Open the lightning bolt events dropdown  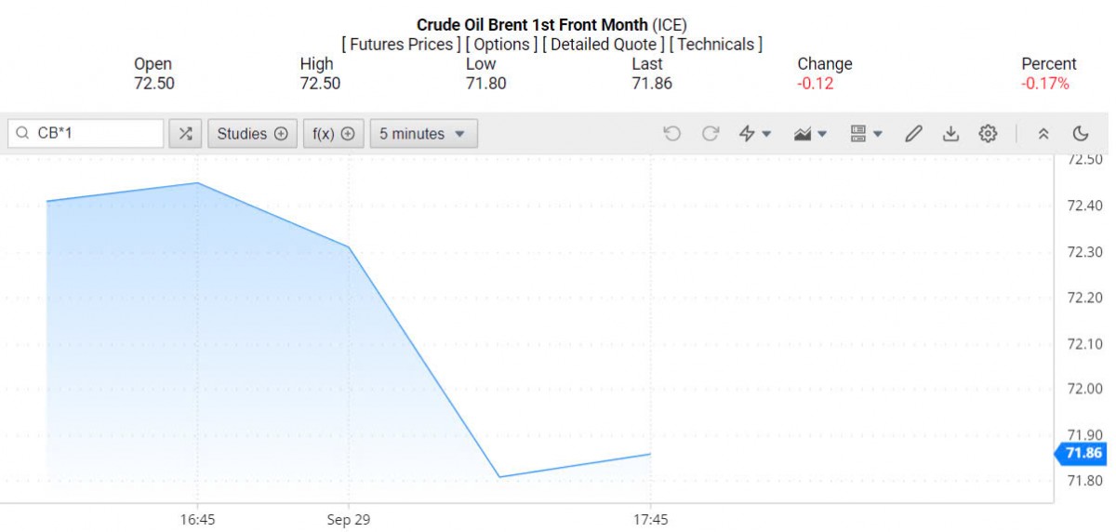click(x=754, y=134)
